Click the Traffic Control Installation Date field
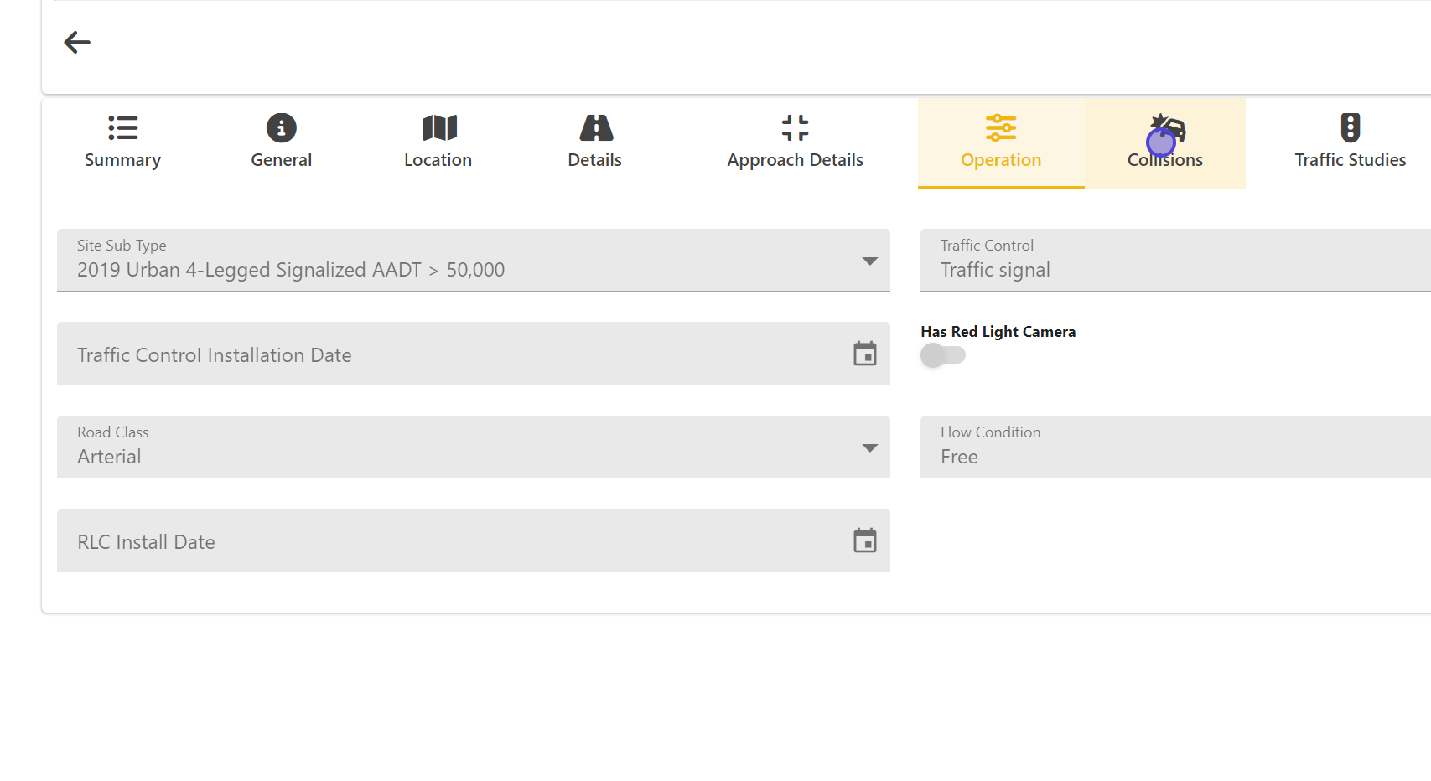This screenshot has width=1431, height=781. (453, 354)
